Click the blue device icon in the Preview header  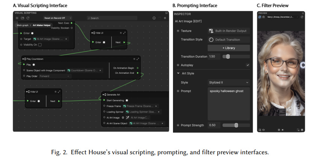260,17
